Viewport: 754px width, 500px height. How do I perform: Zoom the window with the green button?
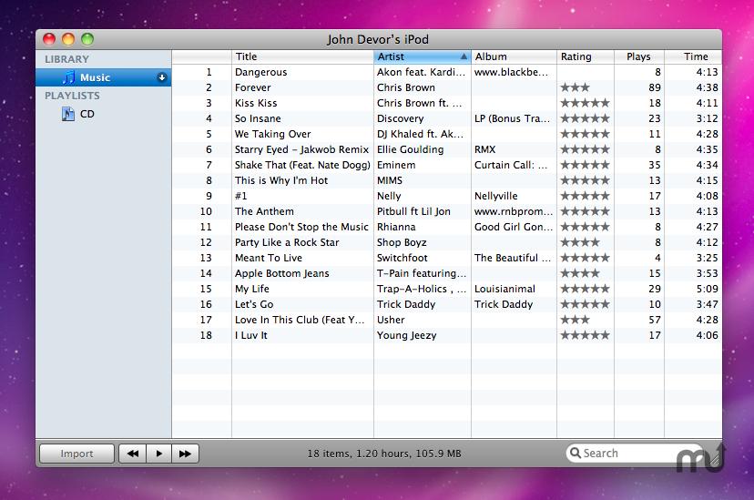[87, 39]
